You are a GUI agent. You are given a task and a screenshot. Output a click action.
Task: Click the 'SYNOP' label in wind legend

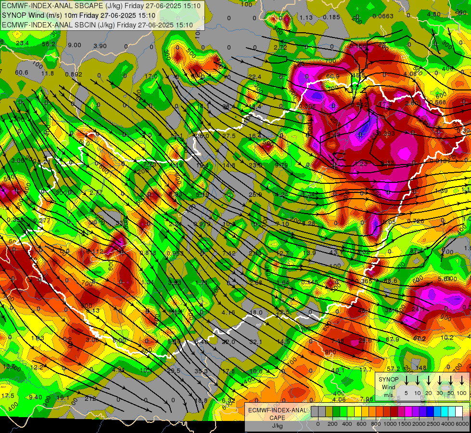click(388, 379)
